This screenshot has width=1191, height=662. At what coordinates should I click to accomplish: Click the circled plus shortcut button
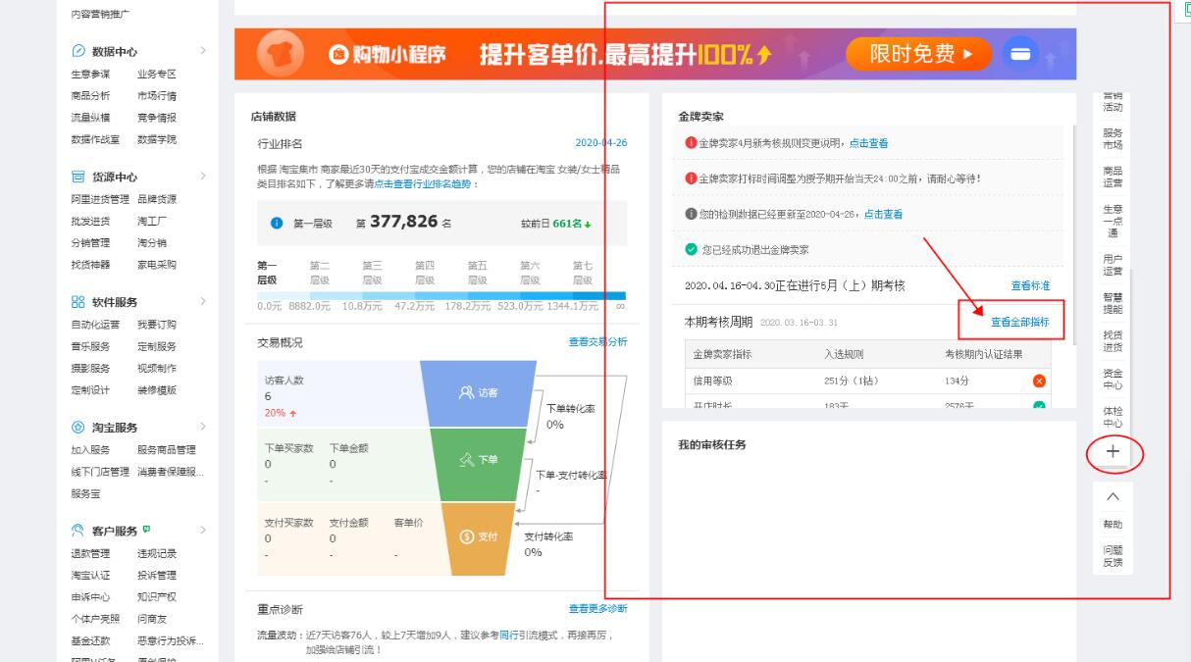pyautogui.click(x=1113, y=453)
